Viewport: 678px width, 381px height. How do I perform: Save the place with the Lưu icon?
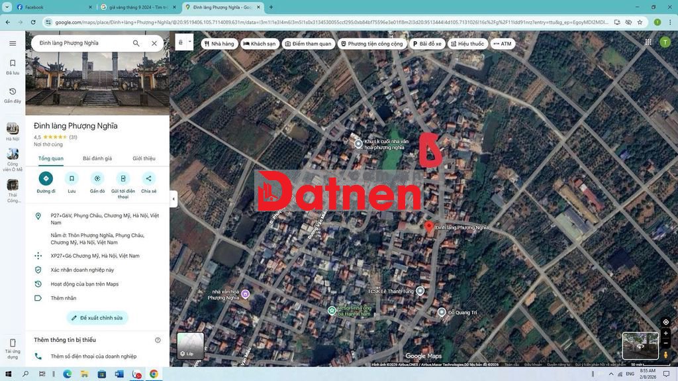72,178
